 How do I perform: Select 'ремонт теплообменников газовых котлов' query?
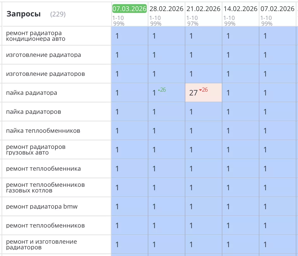click(45, 188)
